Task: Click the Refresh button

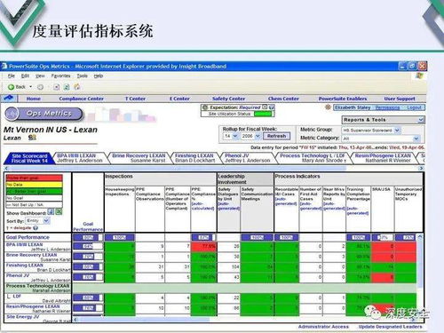Action: (x=276, y=136)
